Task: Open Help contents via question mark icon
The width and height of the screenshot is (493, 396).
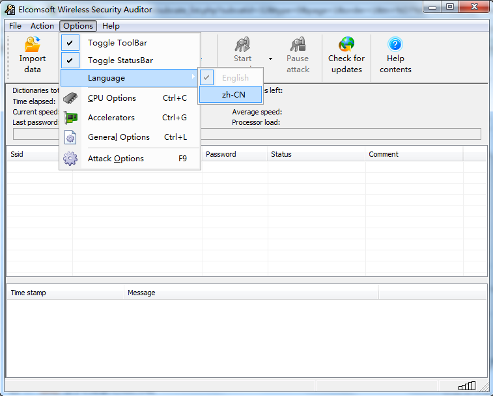Action: 395,44
